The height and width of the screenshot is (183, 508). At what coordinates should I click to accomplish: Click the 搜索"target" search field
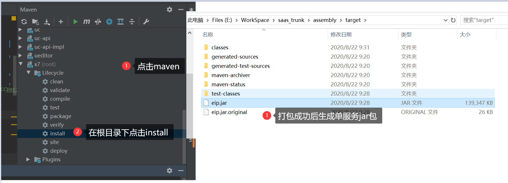(x=484, y=20)
